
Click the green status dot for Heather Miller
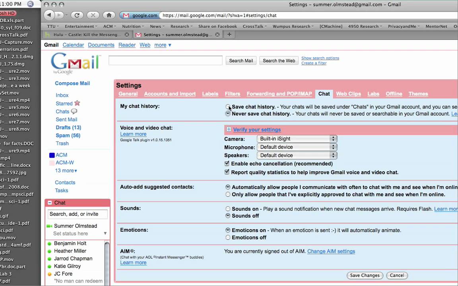point(49,251)
